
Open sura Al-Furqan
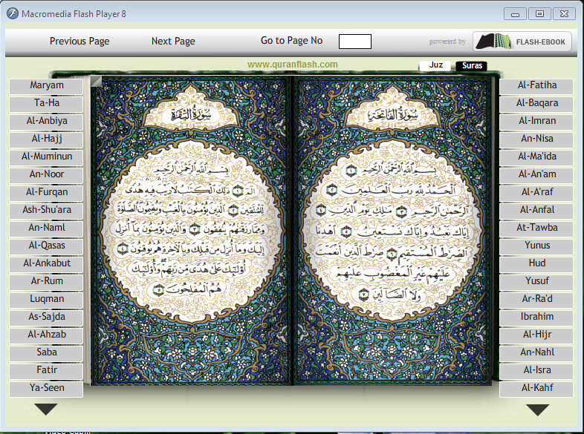46,193
